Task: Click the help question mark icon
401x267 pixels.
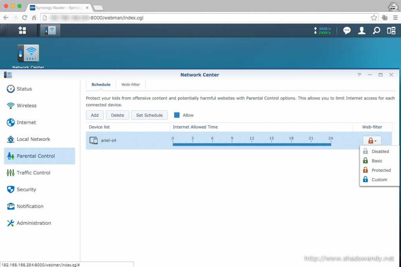Action: click(359, 75)
